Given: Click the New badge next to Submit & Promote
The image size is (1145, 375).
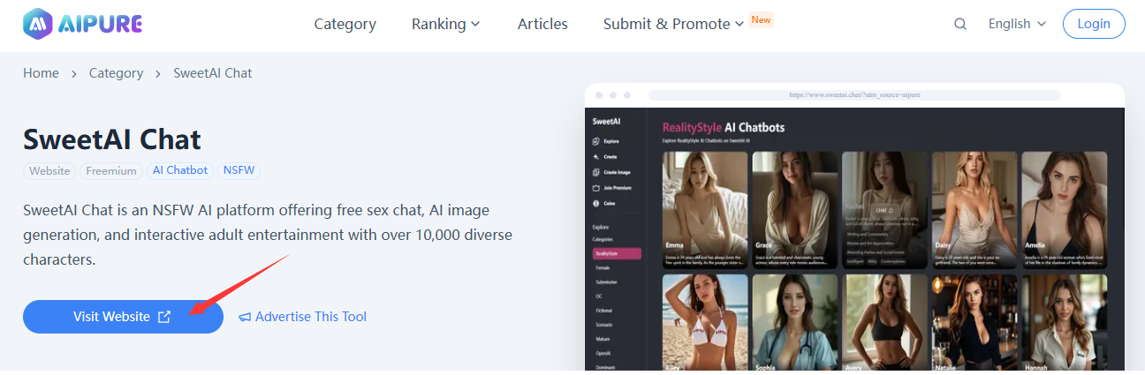Looking at the screenshot, I should click(761, 19).
